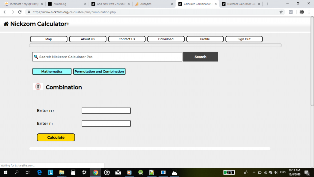This screenshot has width=314, height=177.
Task: View site security padlock info
Action: coord(29,12)
